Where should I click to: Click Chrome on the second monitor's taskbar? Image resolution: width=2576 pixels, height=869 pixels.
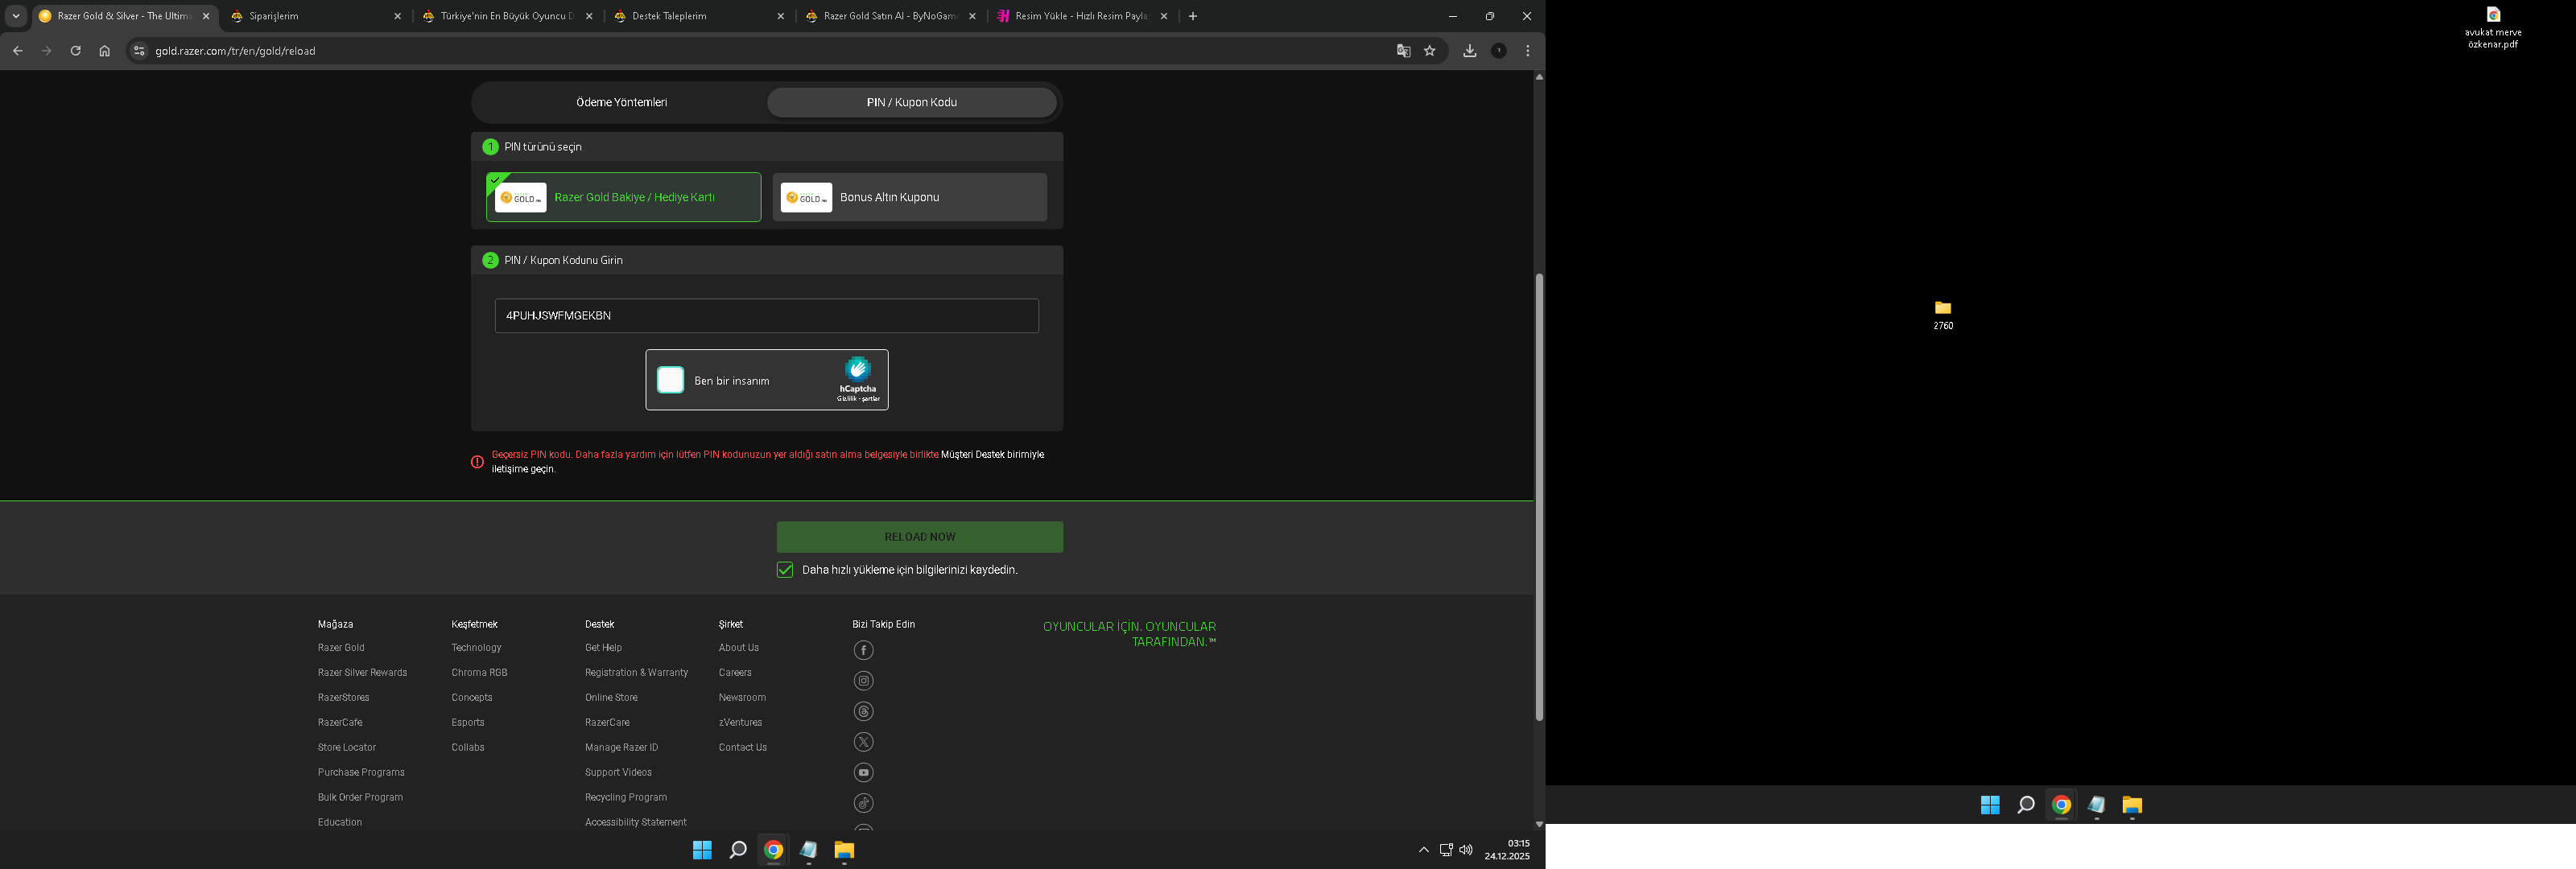point(2061,805)
